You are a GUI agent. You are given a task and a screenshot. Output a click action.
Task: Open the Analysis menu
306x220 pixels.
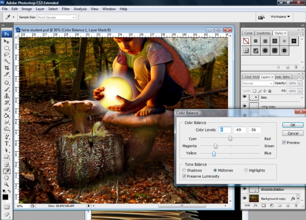tap(80, 9)
